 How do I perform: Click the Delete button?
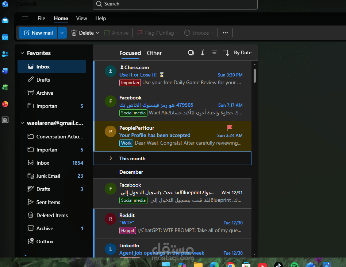tap(82, 33)
